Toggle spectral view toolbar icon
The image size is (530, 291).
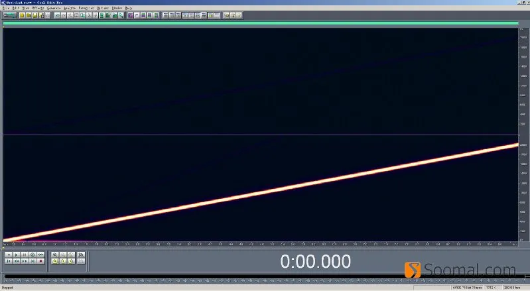point(131,15)
